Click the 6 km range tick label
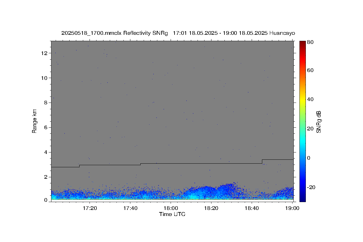Viewport: 363px width, 242px height. (47, 128)
